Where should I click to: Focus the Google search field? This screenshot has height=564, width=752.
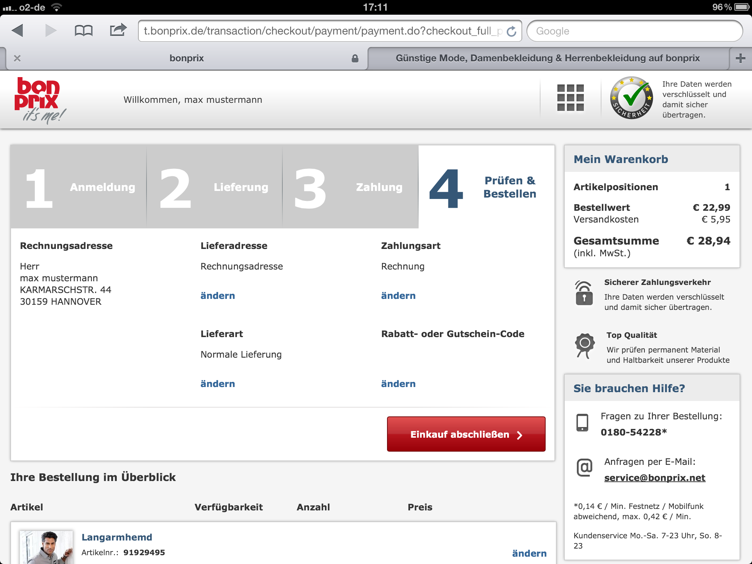point(634,31)
